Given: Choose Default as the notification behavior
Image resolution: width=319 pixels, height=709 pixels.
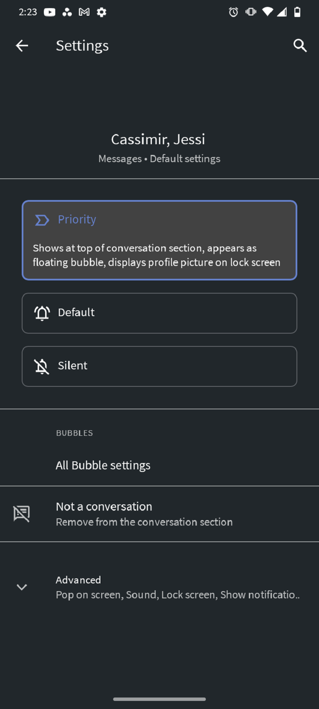Looking at the screenshot, I should click(x=159, y=313).
